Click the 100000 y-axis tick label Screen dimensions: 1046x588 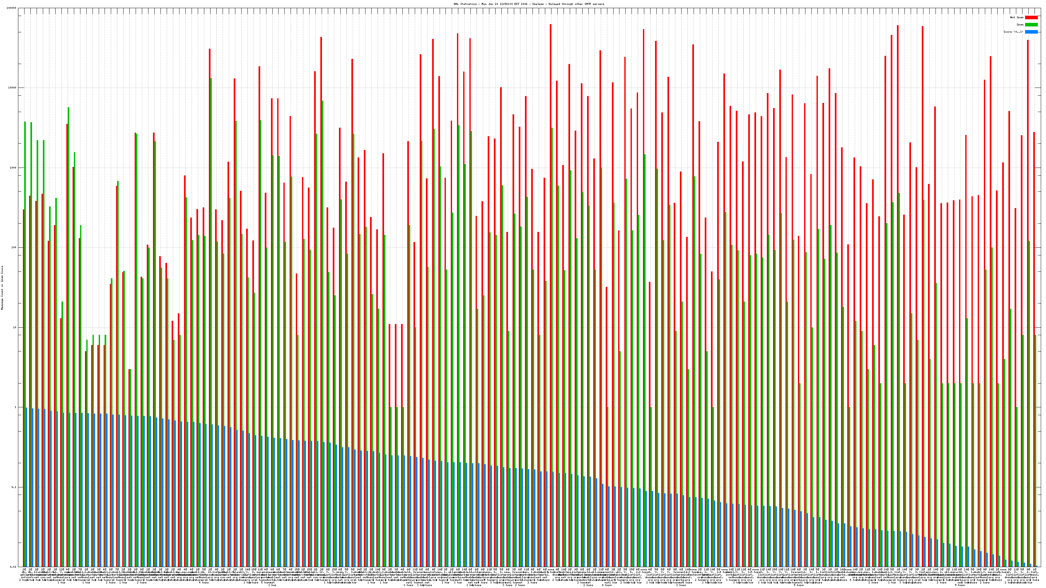click(x=12, y=8)
